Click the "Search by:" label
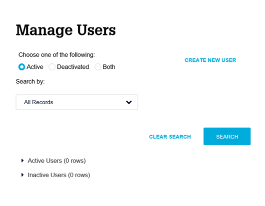This screenshot has width=265, height=206. pyautogui.click(x=30, y=82)
